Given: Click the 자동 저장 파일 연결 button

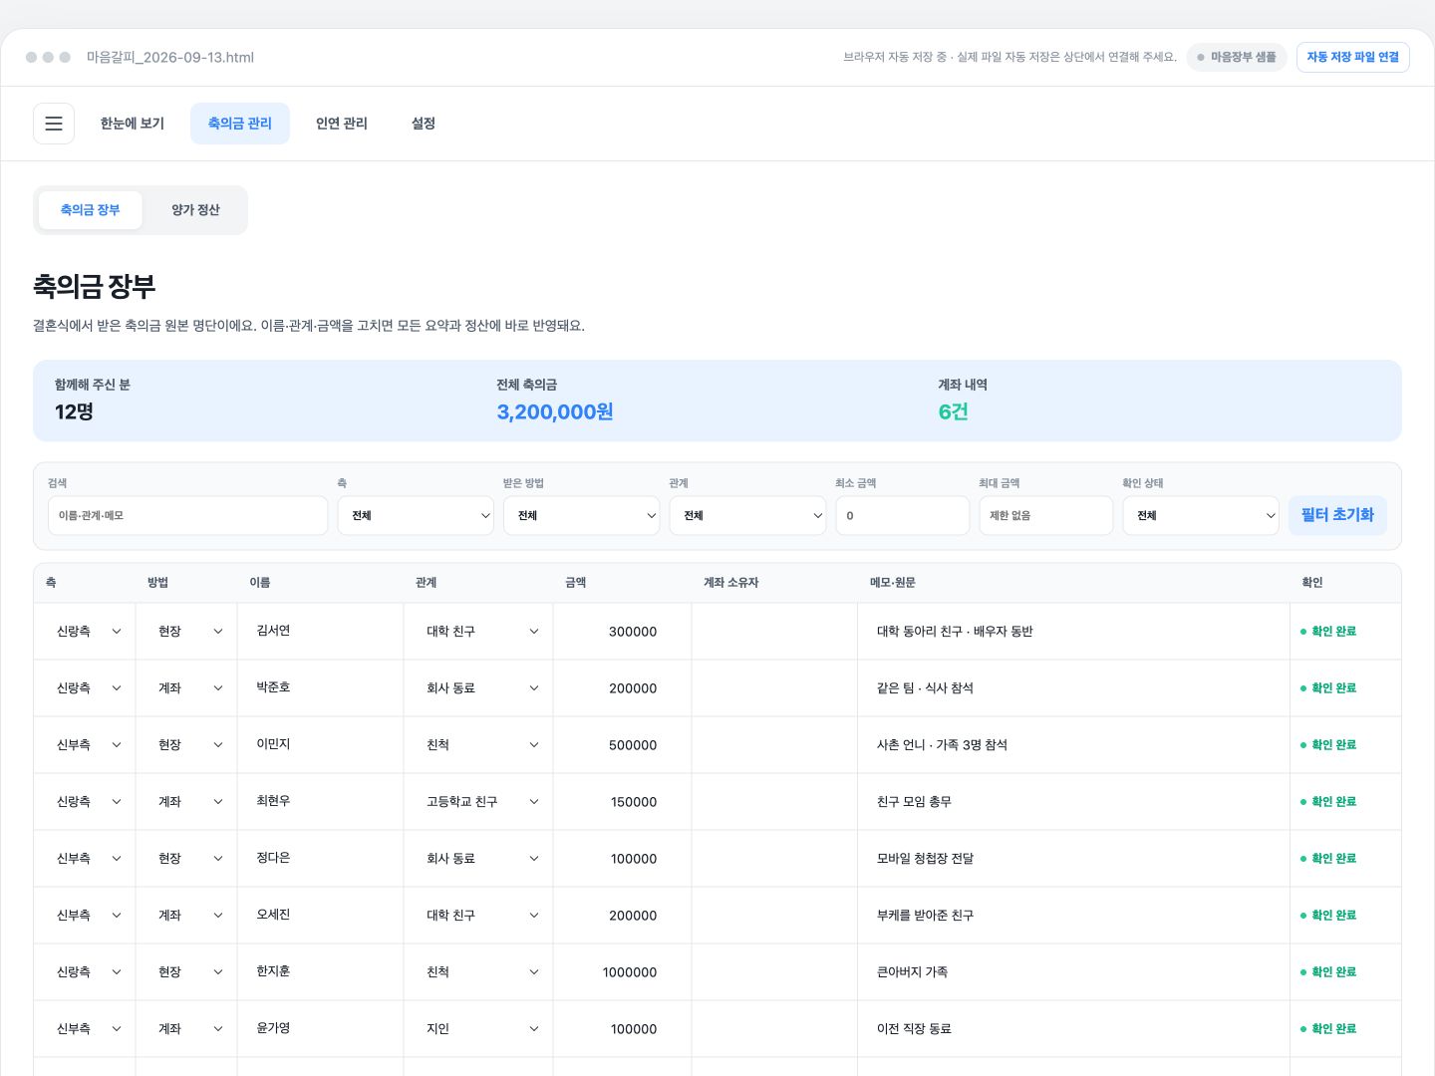Looking at the screenshot, I should [1352, 57].
